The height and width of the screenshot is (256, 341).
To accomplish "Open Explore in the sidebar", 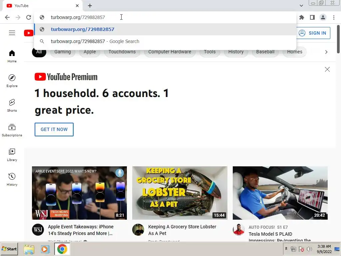I will tap(12, 81).
